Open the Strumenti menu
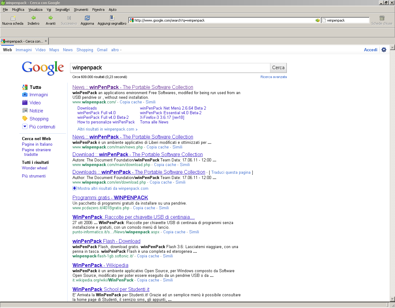Image resolution: width=395 pixels, height=308 pixels. [81, 10]
